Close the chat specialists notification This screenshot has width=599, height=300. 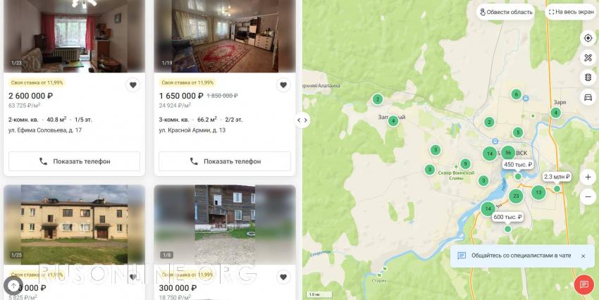click(583, 256)
